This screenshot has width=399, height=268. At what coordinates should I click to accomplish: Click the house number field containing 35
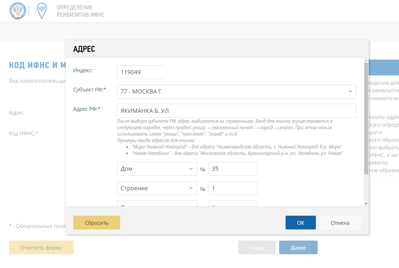[x=233, y=169]
